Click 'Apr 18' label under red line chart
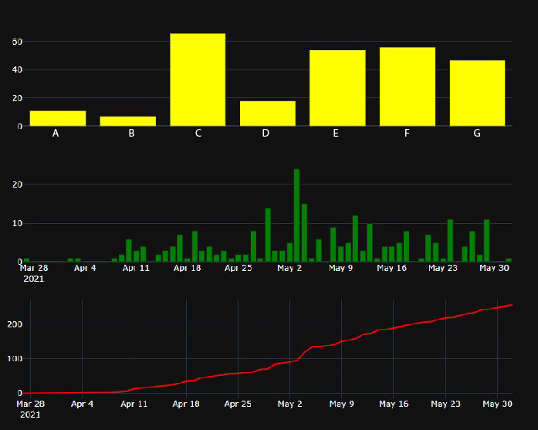The image size is (538, 430). 186,404
